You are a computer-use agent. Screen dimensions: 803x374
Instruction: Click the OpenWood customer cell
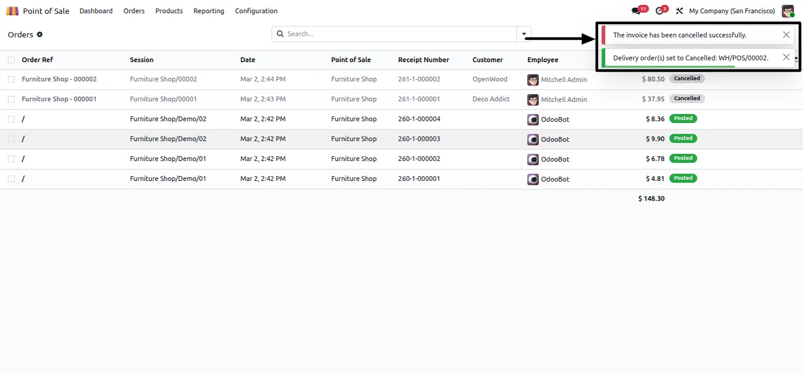click(490, 79)
